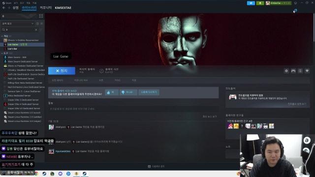
Task: Open advanced filter icon beside search
Action: coord(41,29)
